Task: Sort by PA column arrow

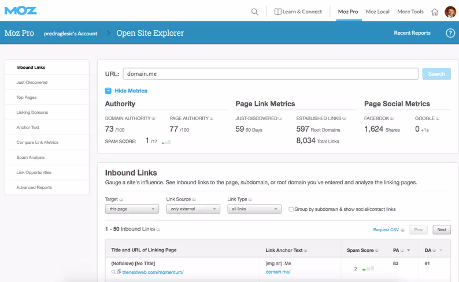Action: [x=408, y=250]
